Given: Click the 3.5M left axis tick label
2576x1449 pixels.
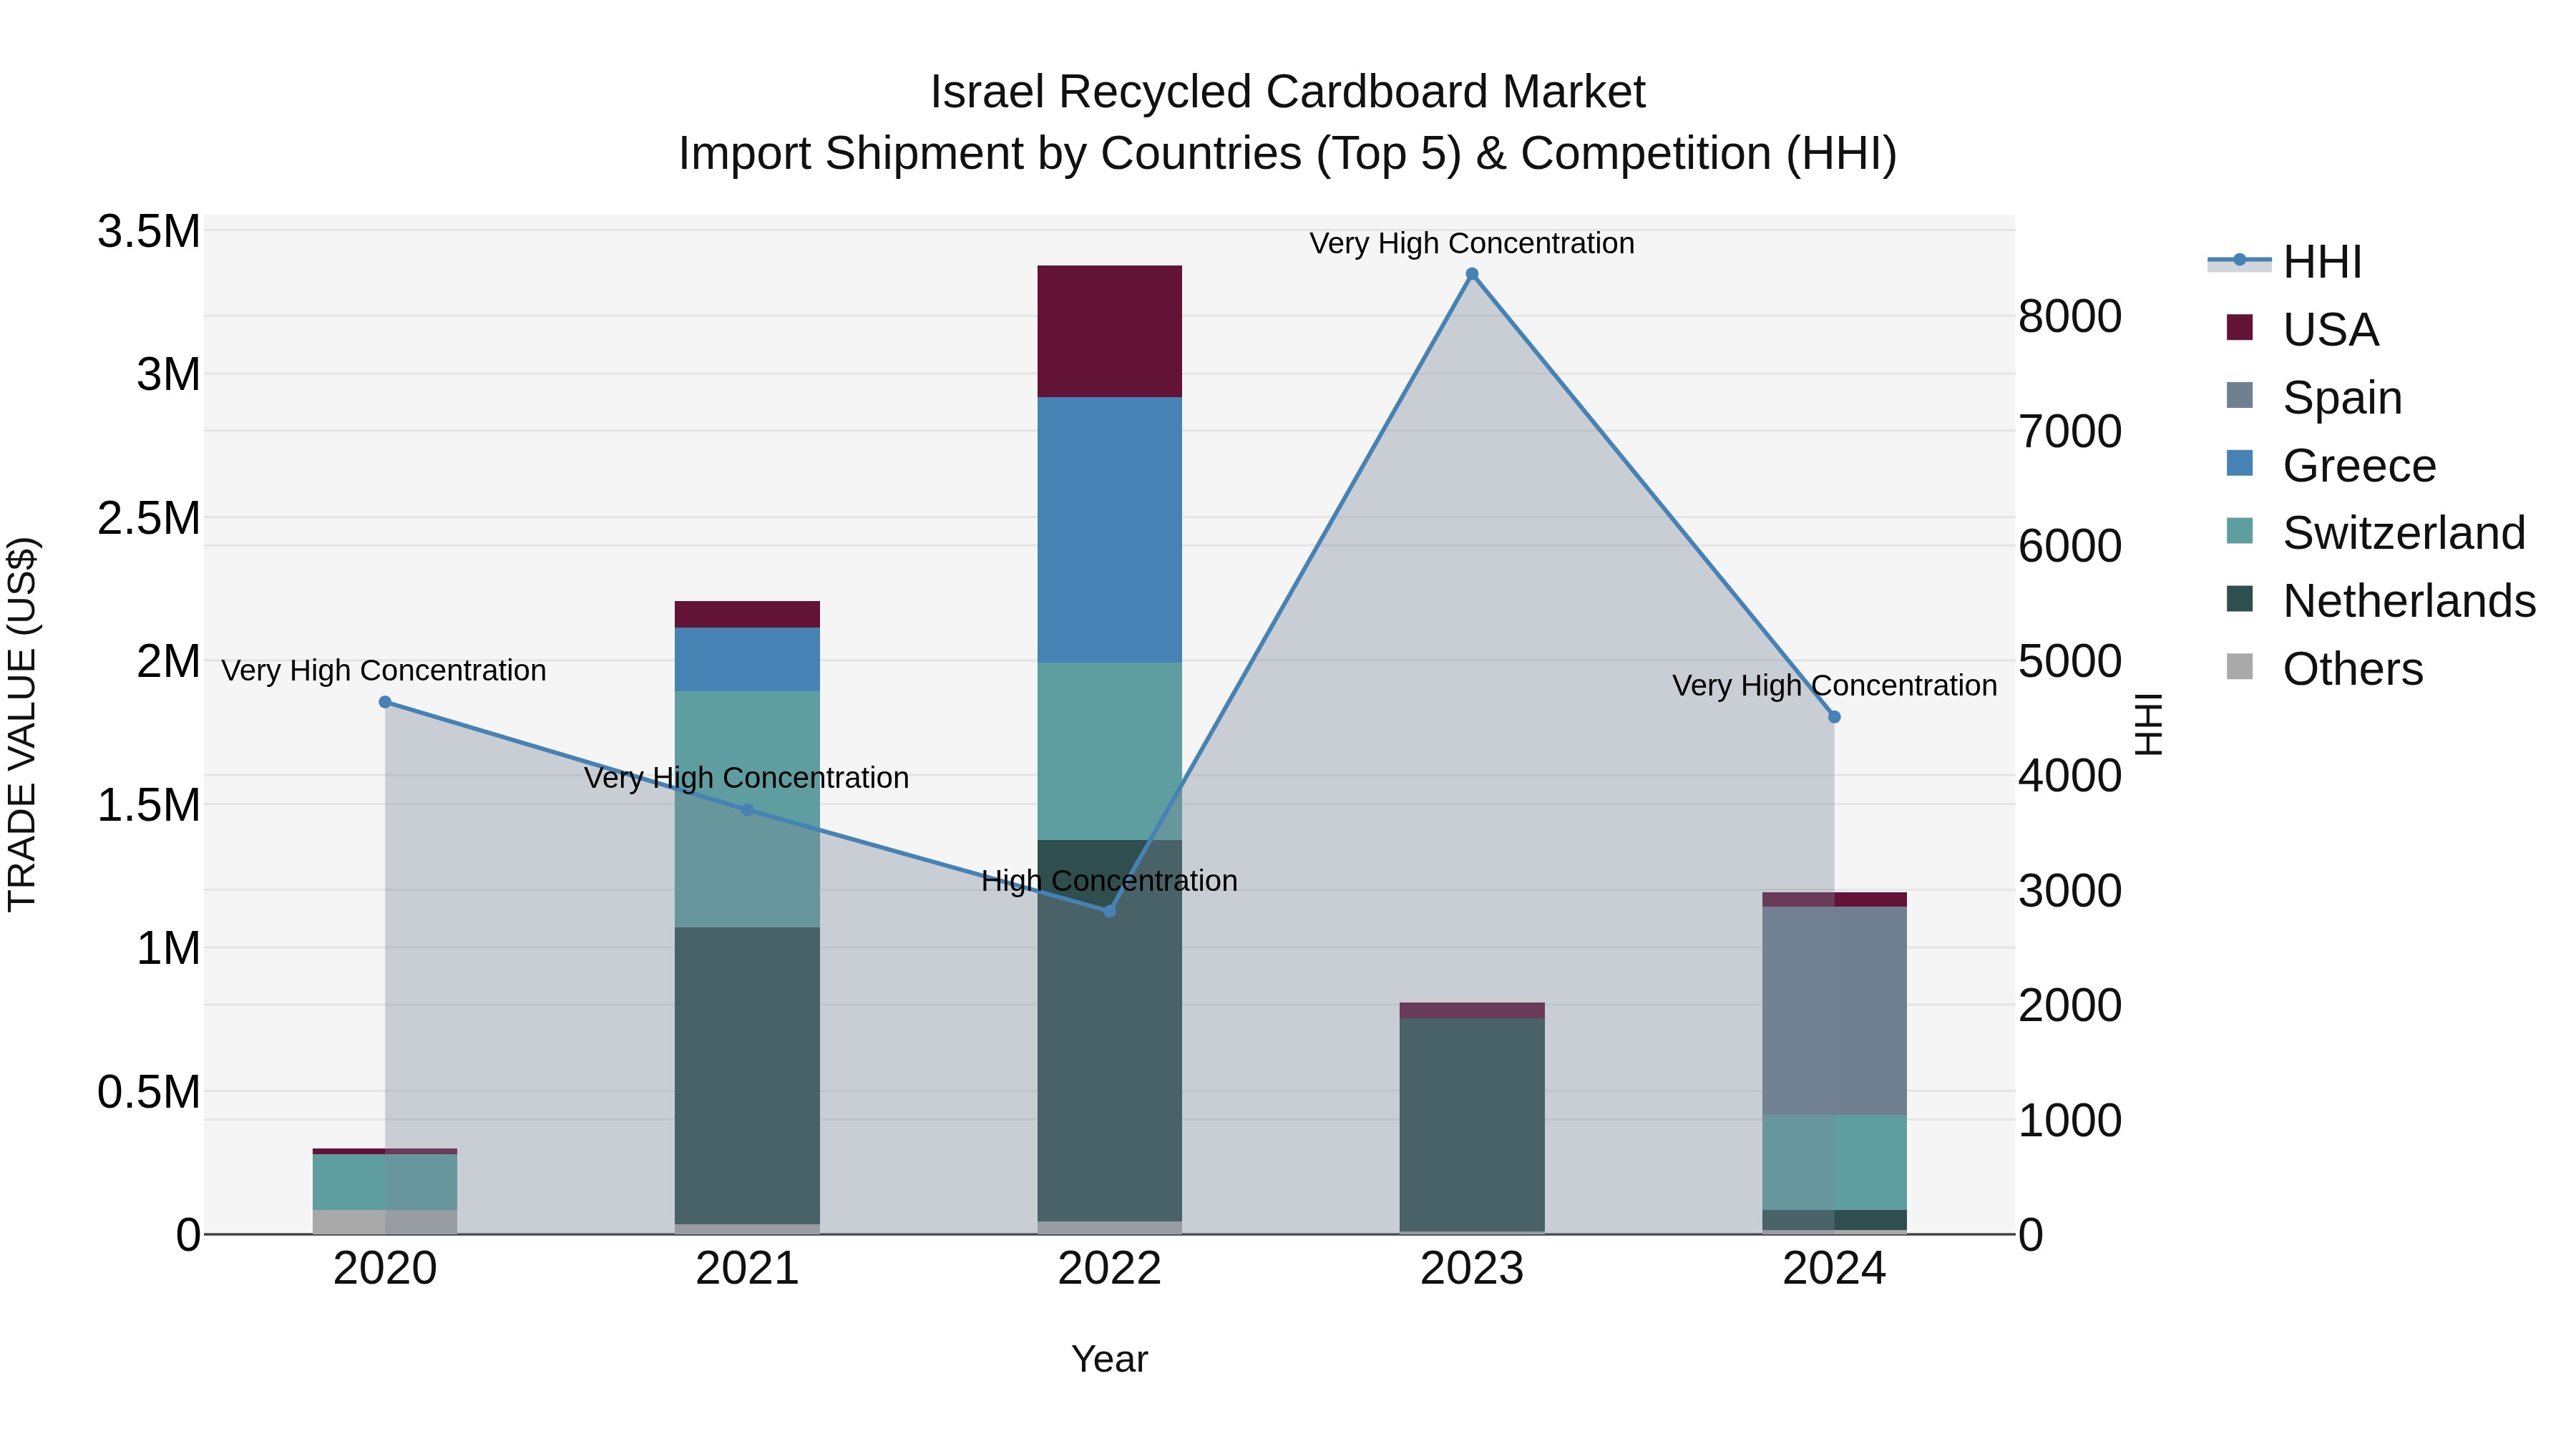Looking at the screenshot, I should coord(149,232).
